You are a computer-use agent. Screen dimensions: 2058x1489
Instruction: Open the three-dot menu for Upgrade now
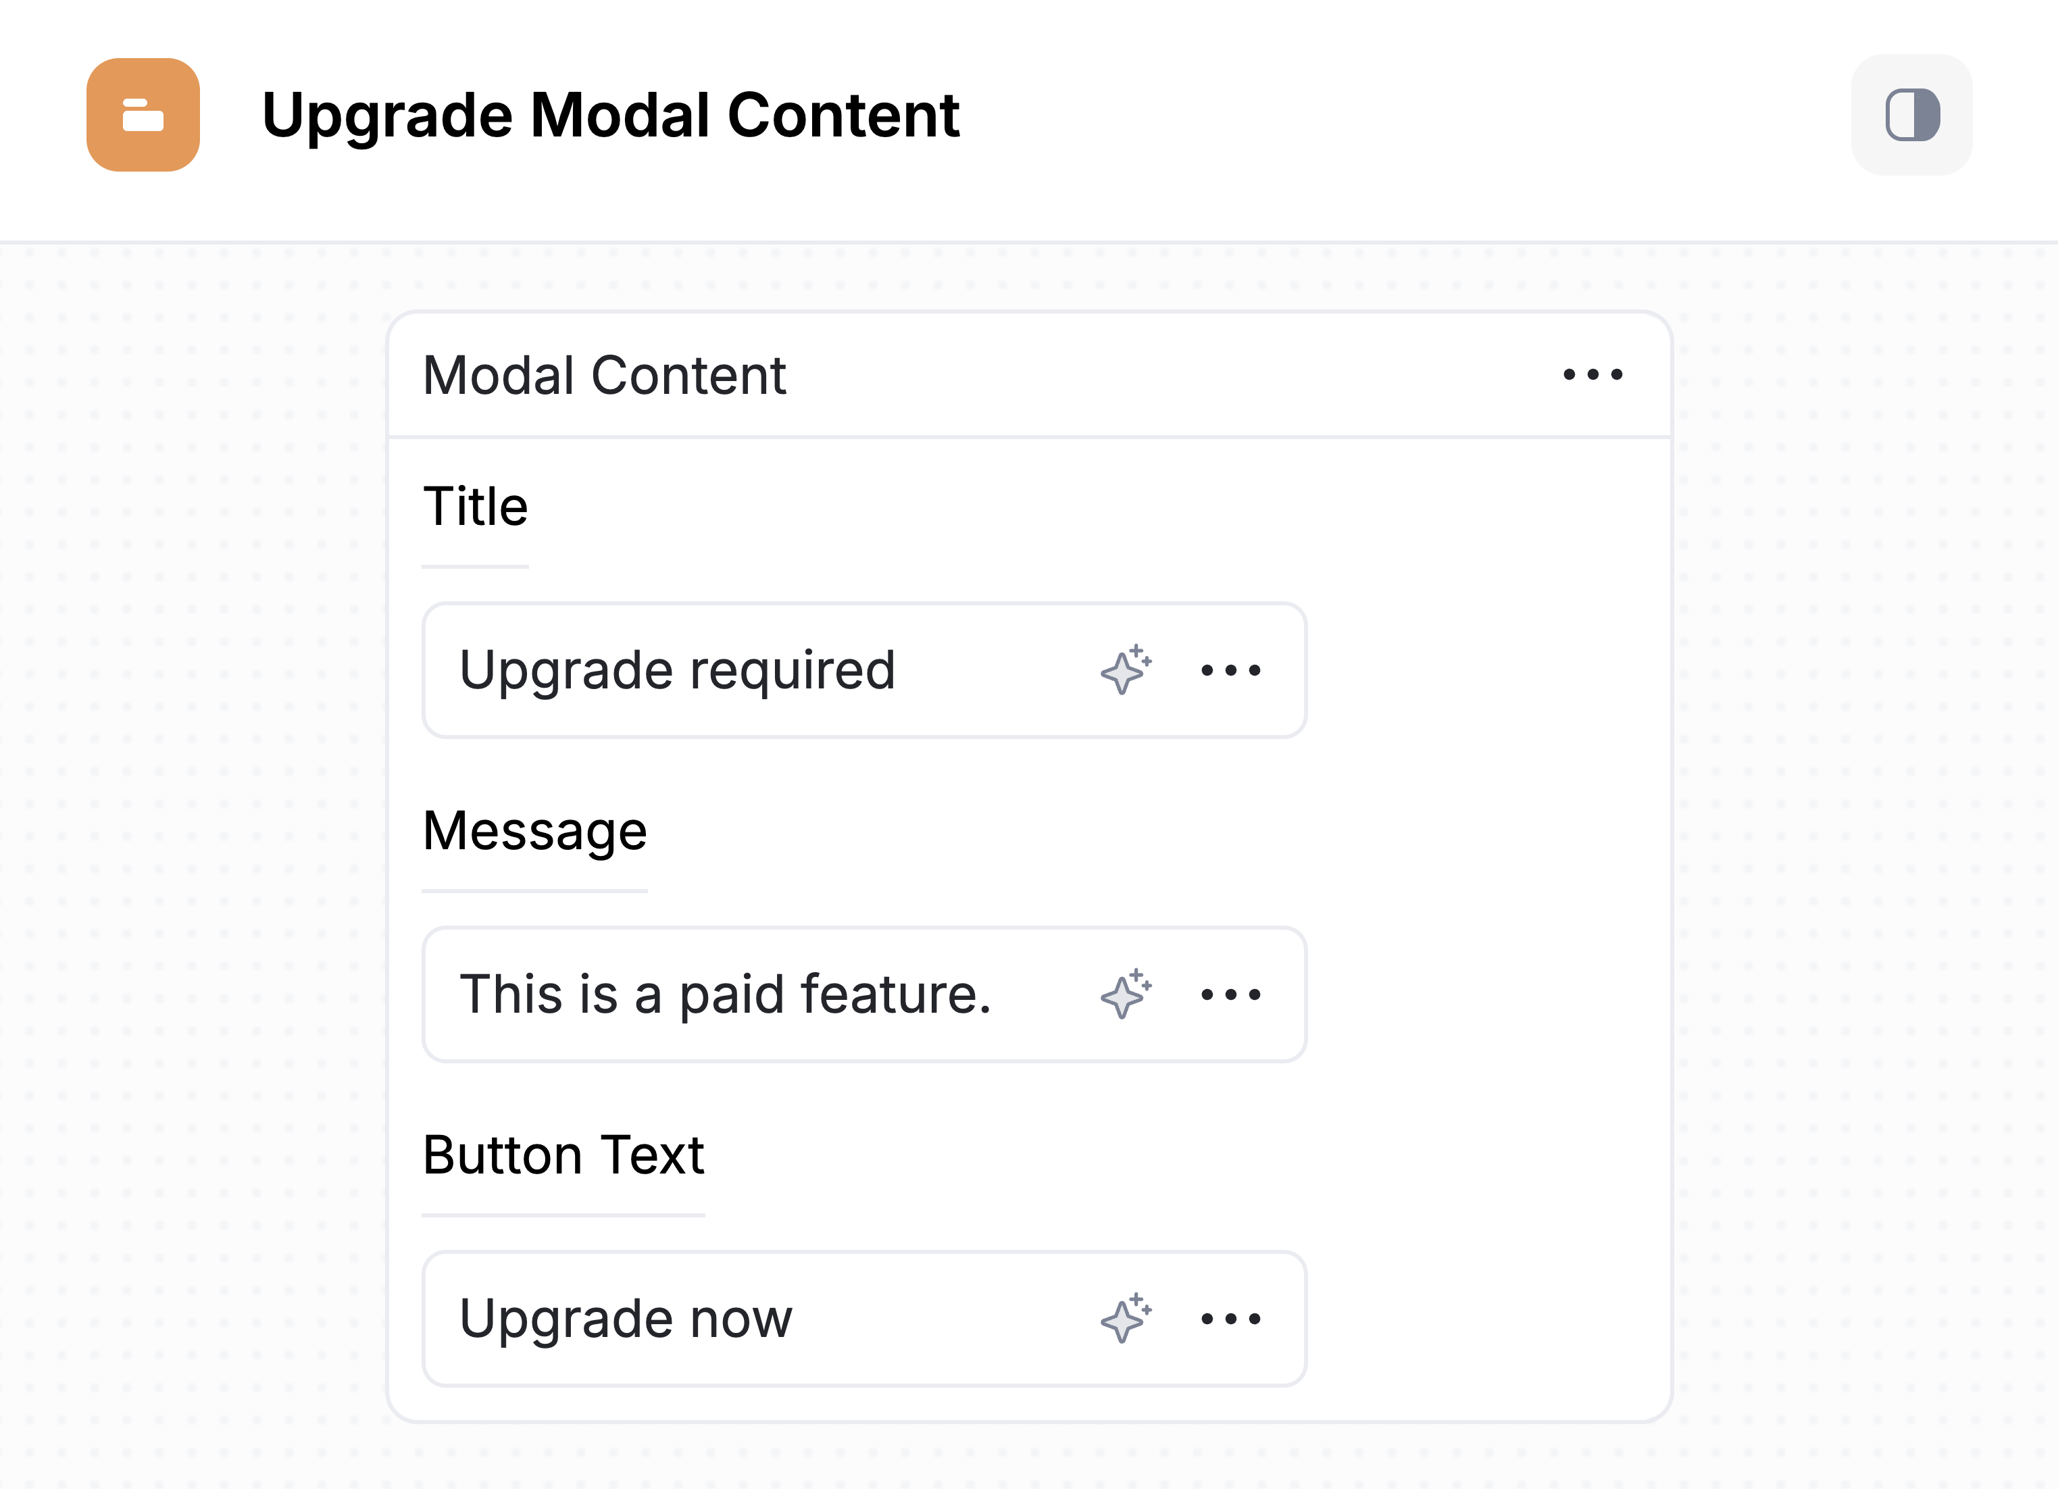tap(1230, 1319)
